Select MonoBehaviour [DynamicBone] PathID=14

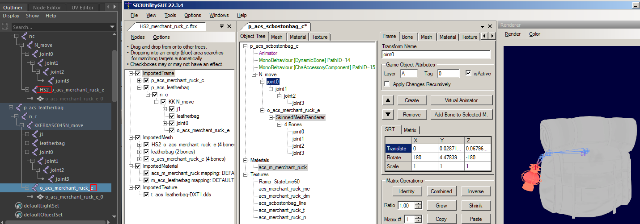point(304,60)
